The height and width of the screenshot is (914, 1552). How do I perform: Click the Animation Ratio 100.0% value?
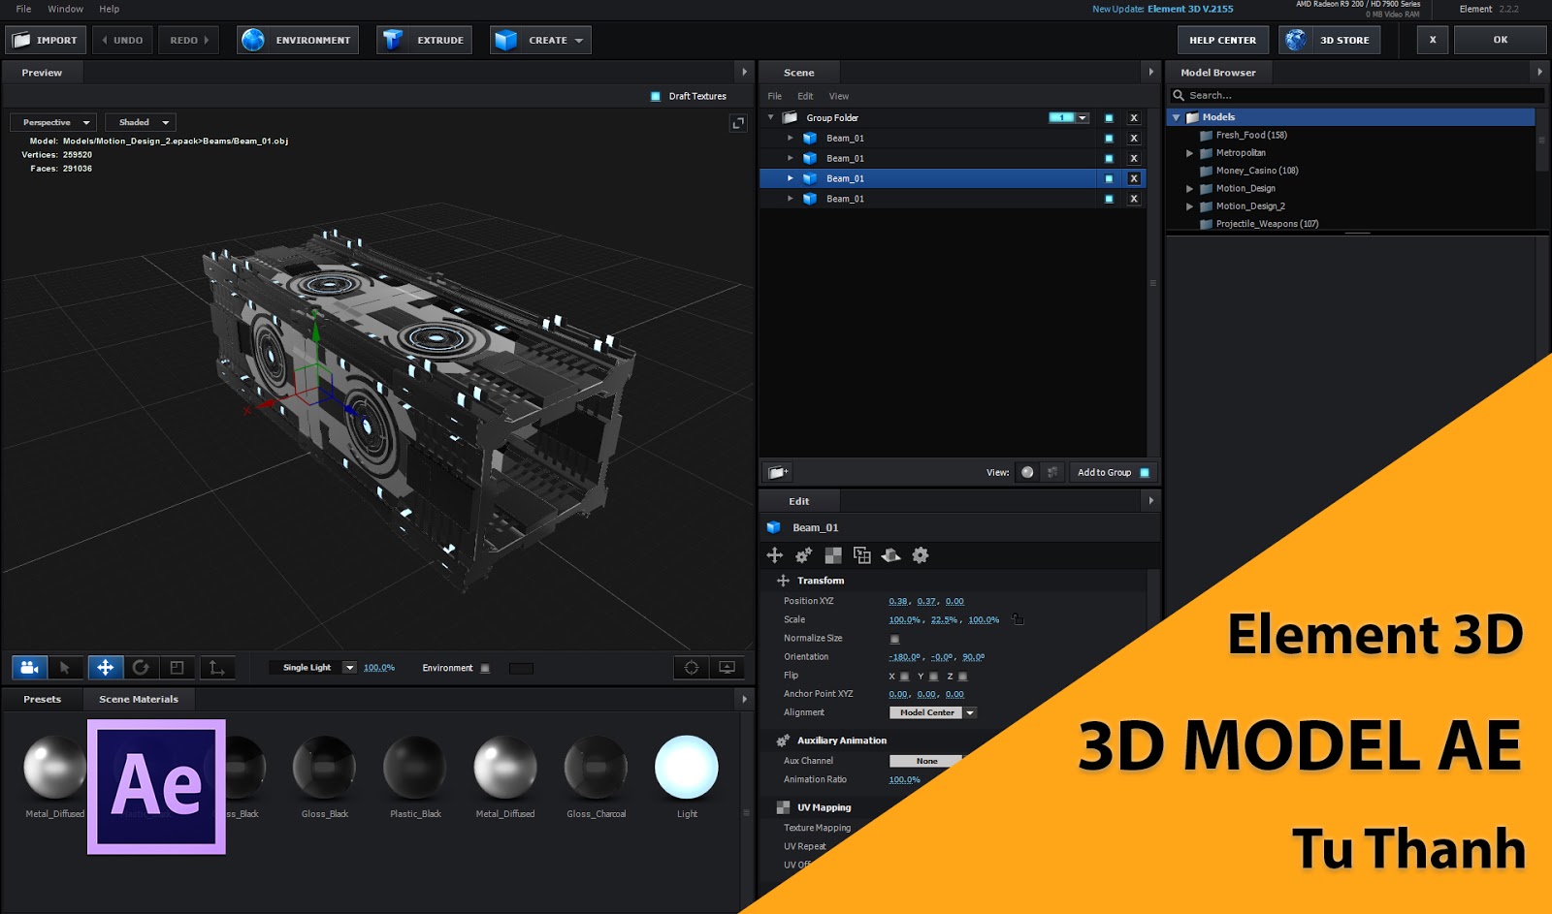point(905,779)
